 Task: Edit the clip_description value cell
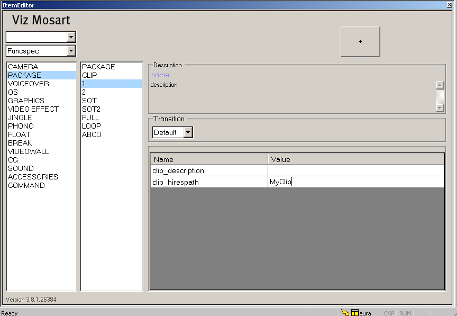[355, 170]
